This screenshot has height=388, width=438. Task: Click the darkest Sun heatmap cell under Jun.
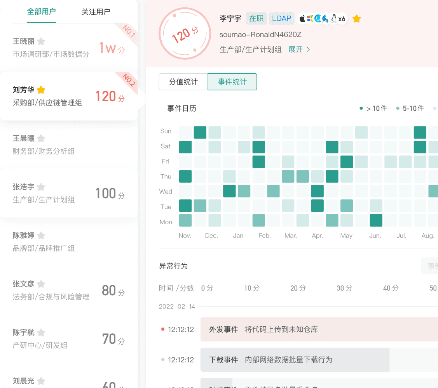[x=420, y=132]
